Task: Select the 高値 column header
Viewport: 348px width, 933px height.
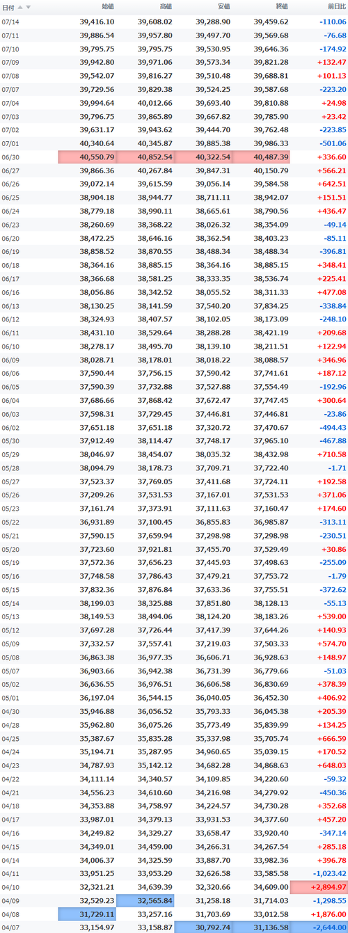Action: (165, 7)
